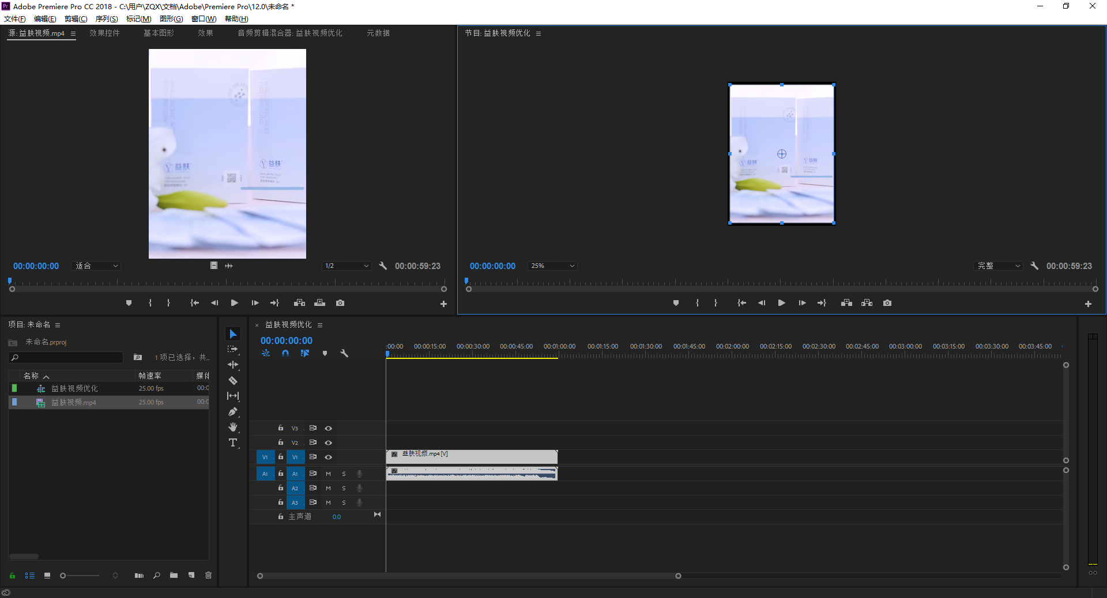Switch to 效果控件 tab
The width and height of the screenshot is (1107, 598).
tap(104, 33)
